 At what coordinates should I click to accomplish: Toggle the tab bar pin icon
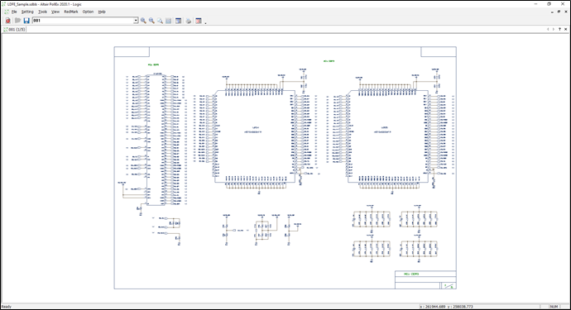pyautogui.click(x=559, y=29)
